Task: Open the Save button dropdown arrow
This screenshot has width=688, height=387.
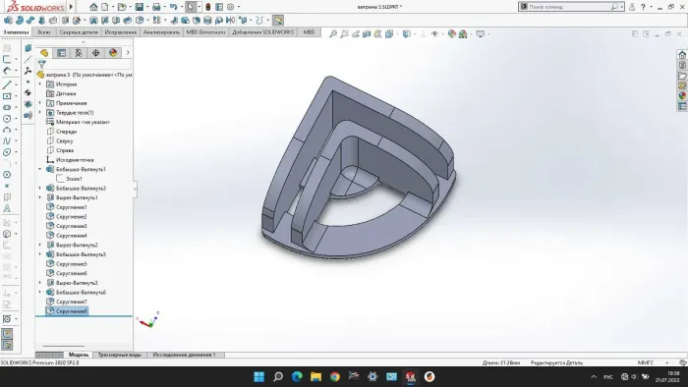Action: pos(146,7)
